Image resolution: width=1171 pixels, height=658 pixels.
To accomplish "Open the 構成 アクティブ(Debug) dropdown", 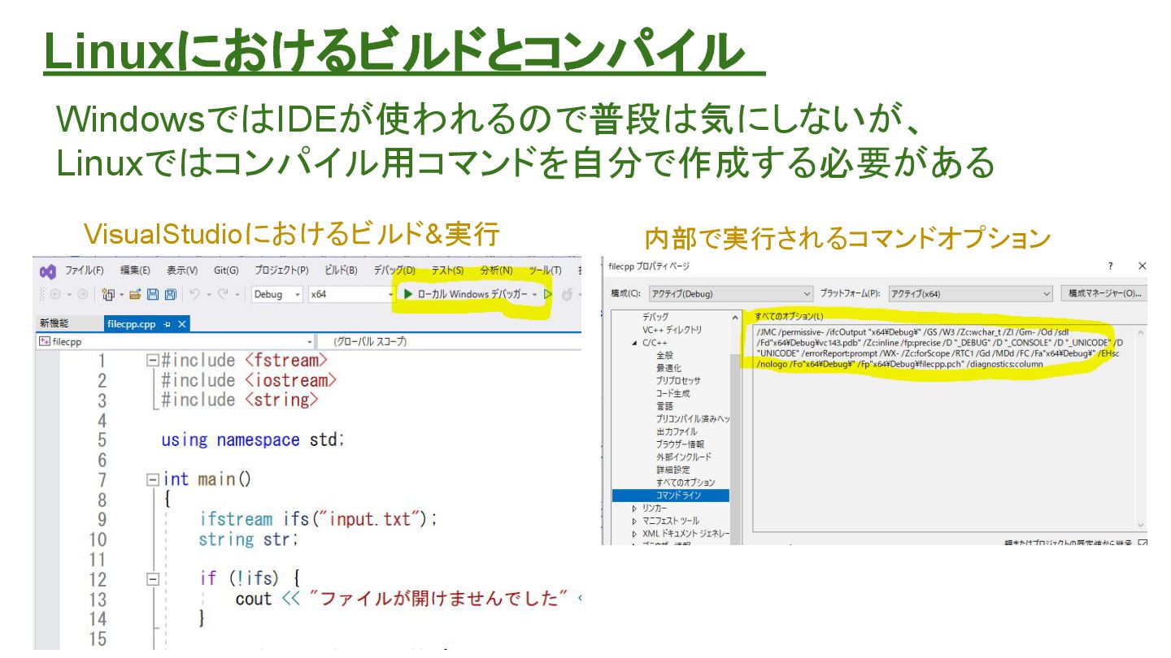I will 729,293.
